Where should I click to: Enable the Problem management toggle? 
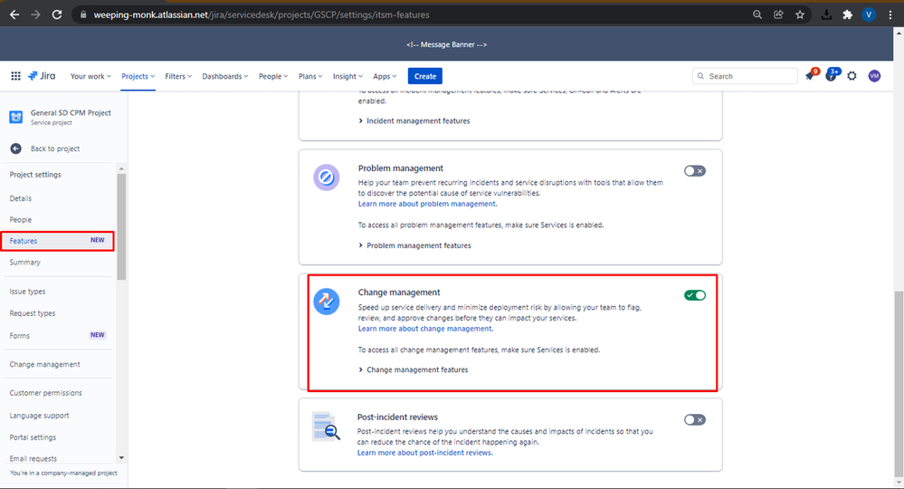click(x=695, y=170)
